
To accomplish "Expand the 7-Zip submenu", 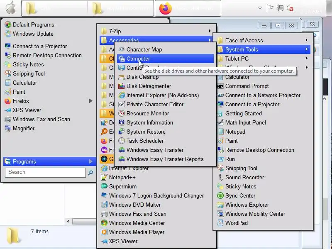I will pyautogui.click(x=156, y=31).
